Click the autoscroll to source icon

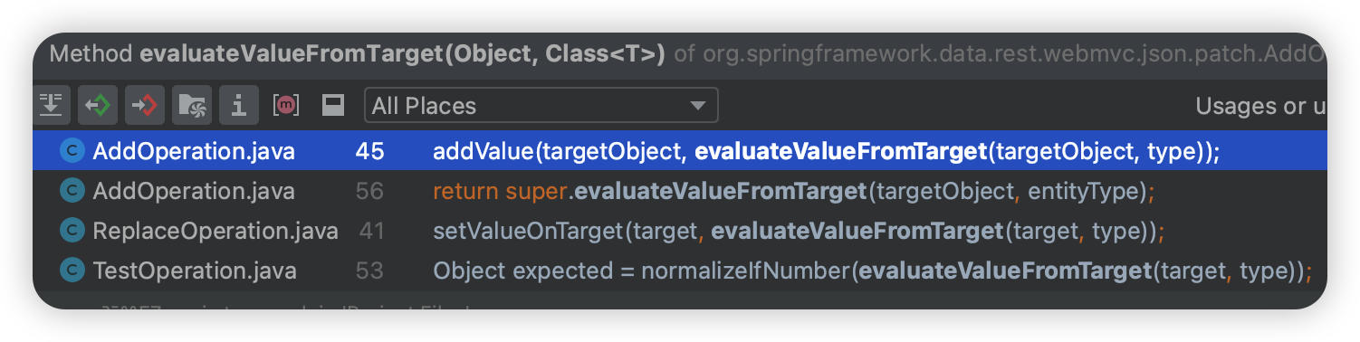tap(51, 106)
